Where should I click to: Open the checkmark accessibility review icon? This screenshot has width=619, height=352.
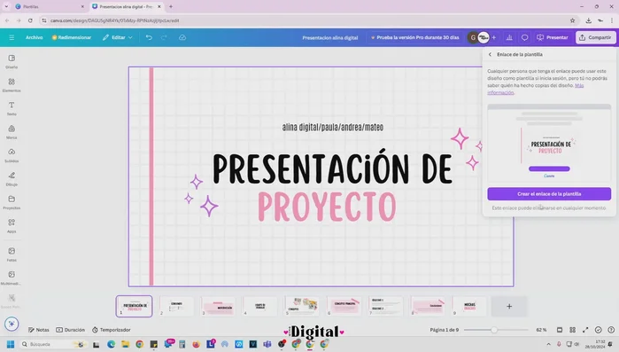pos(599,330)
